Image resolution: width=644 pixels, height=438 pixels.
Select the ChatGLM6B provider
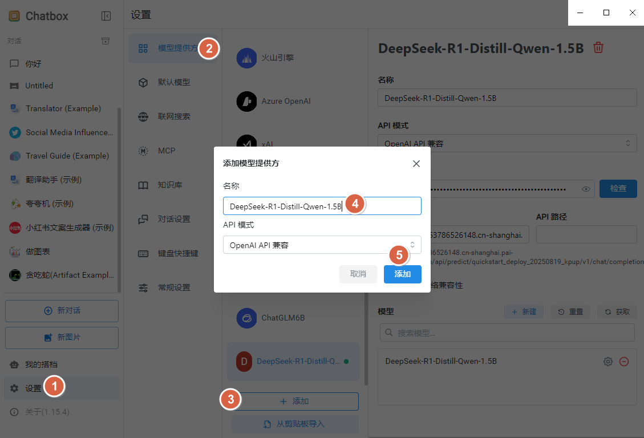(293, 318)
